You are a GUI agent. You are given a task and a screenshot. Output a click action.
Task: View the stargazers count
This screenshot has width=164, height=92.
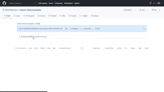click(x=148, y=10)
